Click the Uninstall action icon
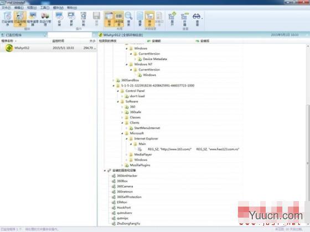The image size is (310, 232). tap(84, 19)
